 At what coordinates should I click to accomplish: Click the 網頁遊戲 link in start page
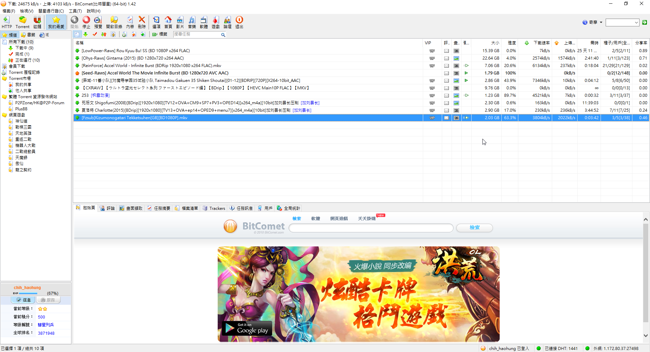coord(339,219)
